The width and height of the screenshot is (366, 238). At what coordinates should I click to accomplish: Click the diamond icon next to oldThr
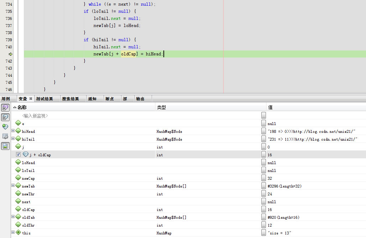click(x=18, y=224)
